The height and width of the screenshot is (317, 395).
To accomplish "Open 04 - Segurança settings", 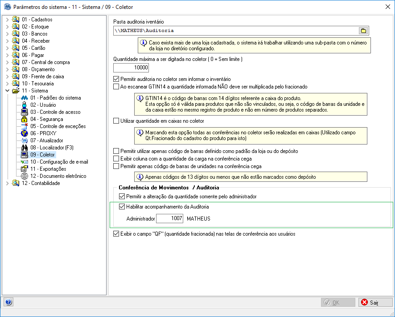I will 47,119.
